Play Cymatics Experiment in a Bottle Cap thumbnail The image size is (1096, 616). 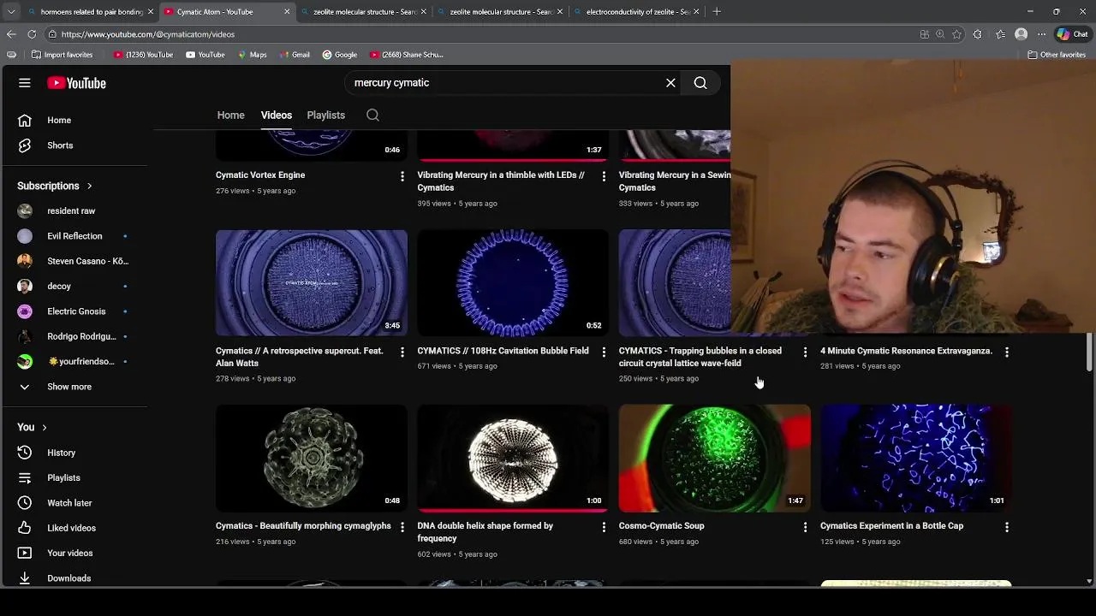(916, 459)
